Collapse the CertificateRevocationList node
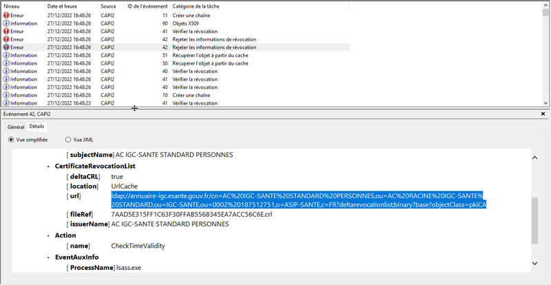This screenshot has width=551, height=285. pos(48,166)
